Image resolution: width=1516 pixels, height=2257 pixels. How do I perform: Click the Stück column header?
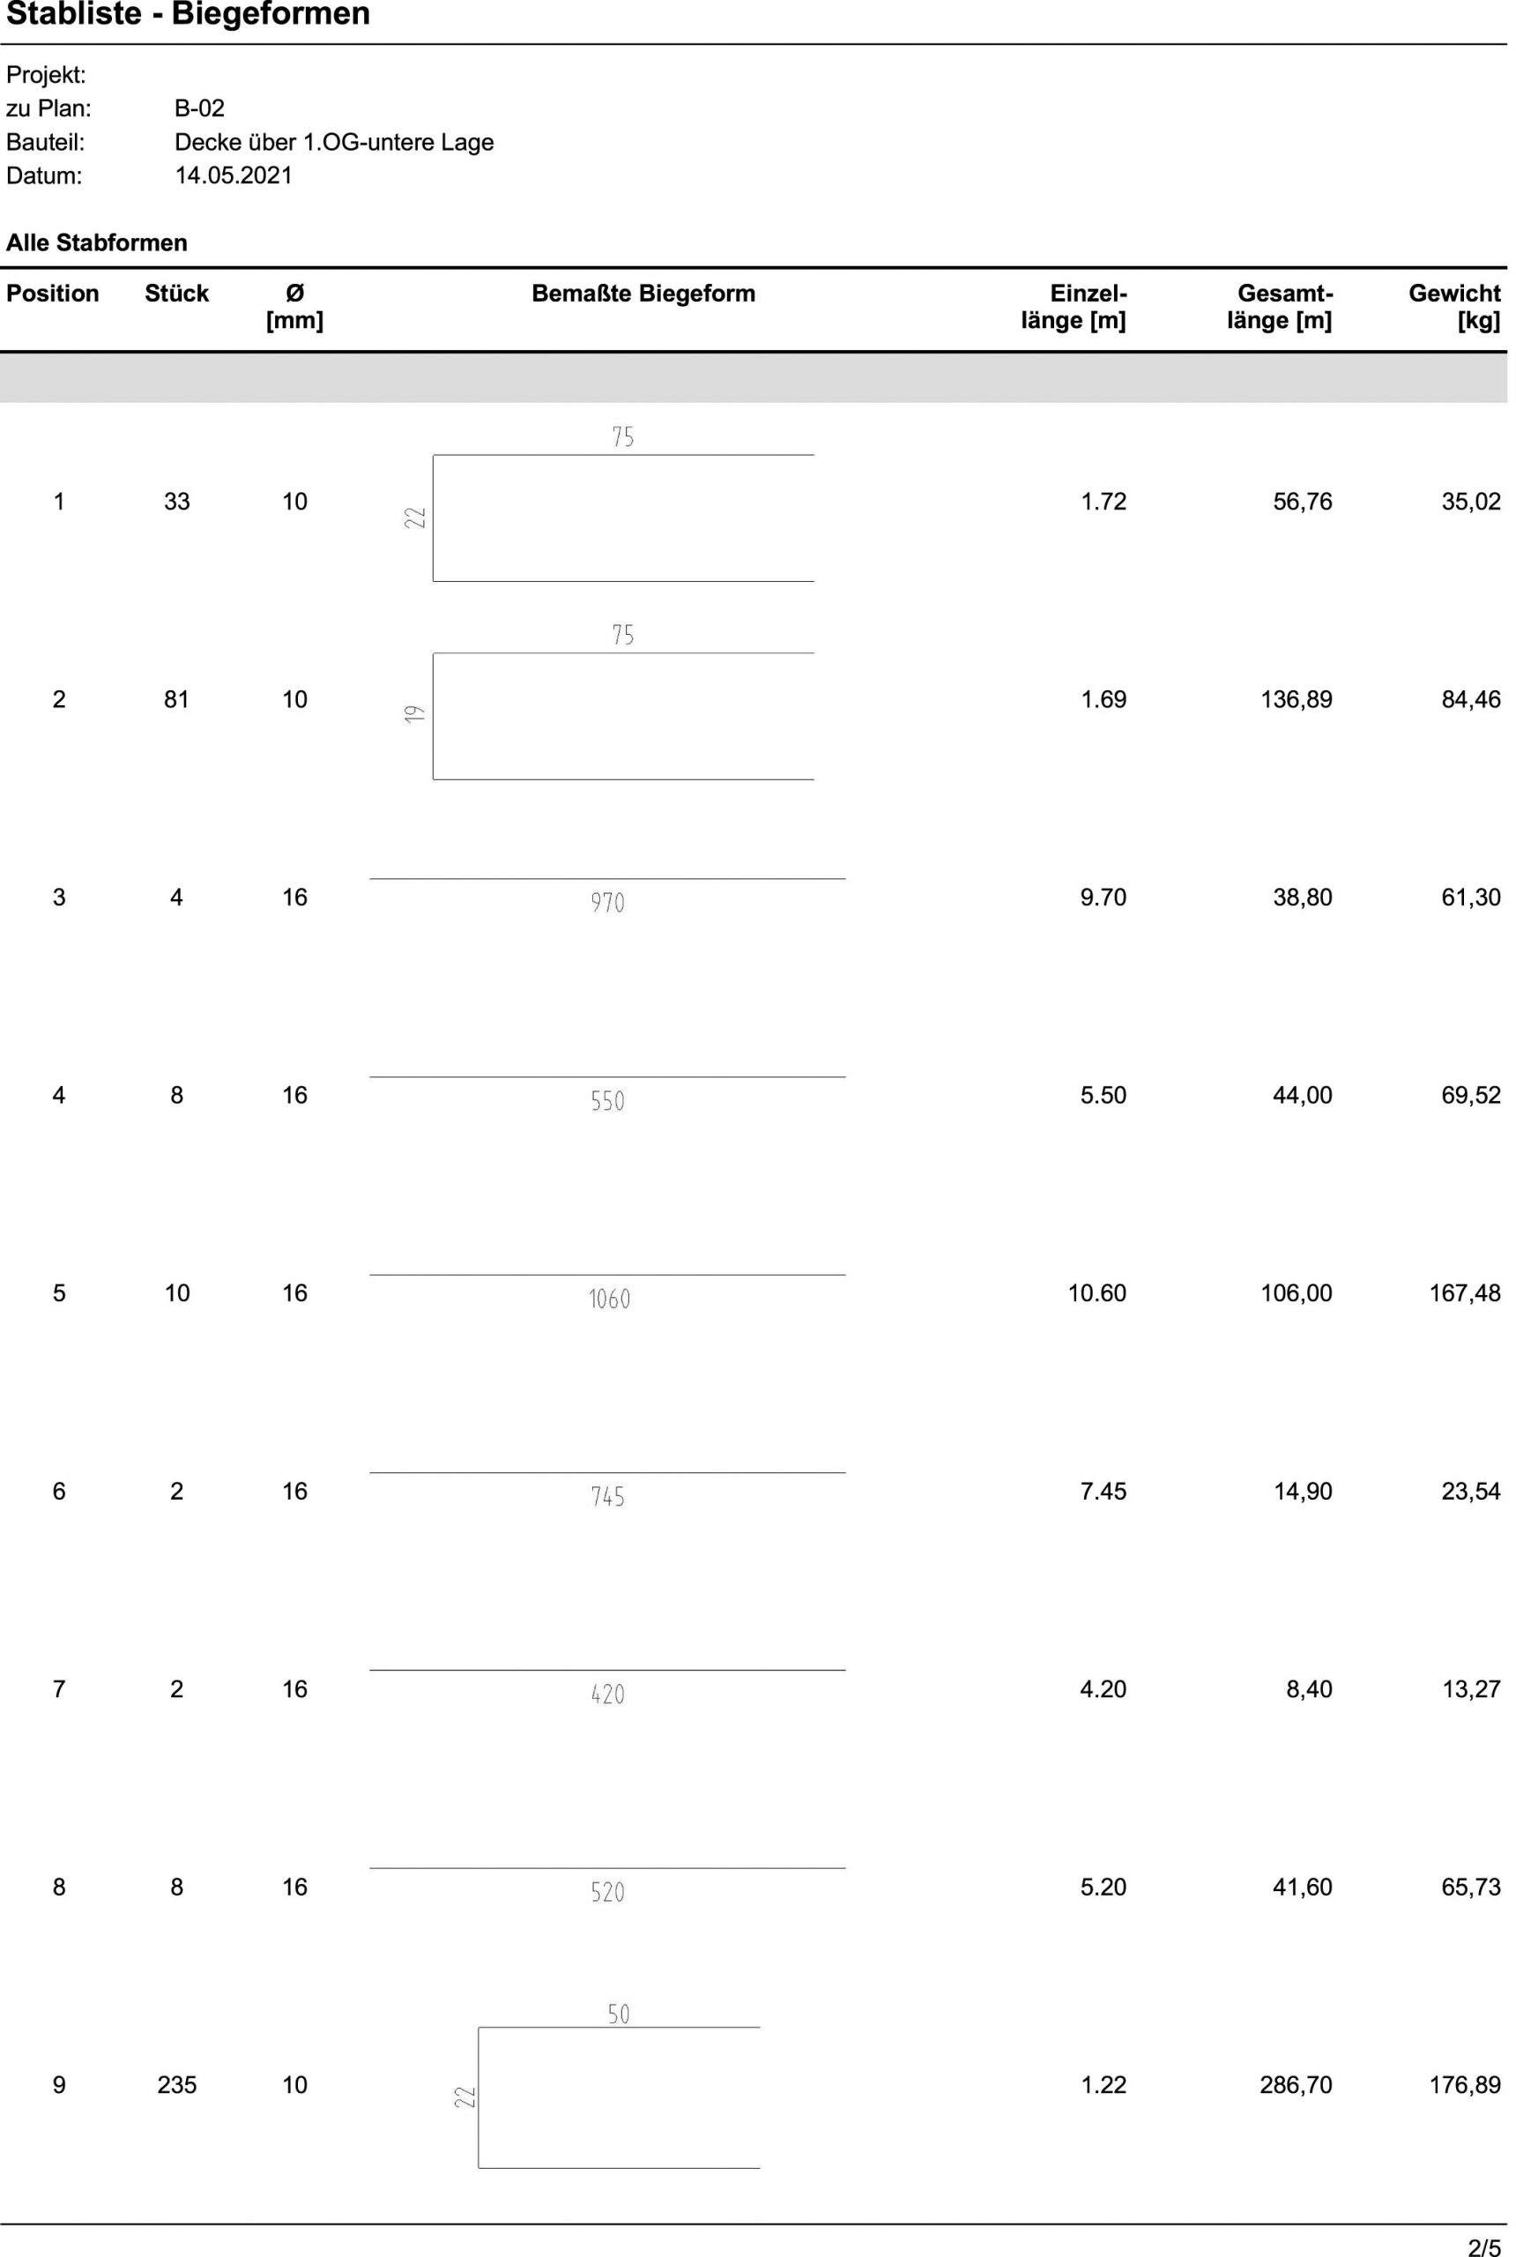[177, 294]
